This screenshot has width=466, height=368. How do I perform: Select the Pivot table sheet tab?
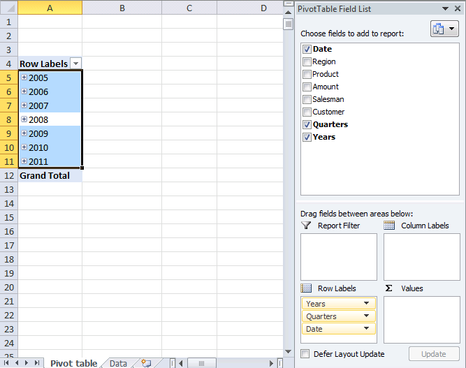(73, 363)
